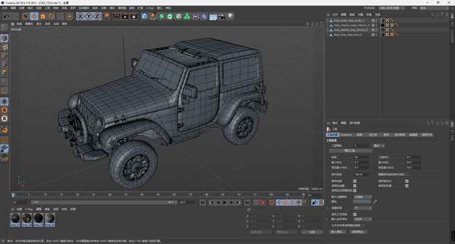Go to end of animation button
Image resolution: width=455 pixels, height=244 pixels.
tap(247, 203)
